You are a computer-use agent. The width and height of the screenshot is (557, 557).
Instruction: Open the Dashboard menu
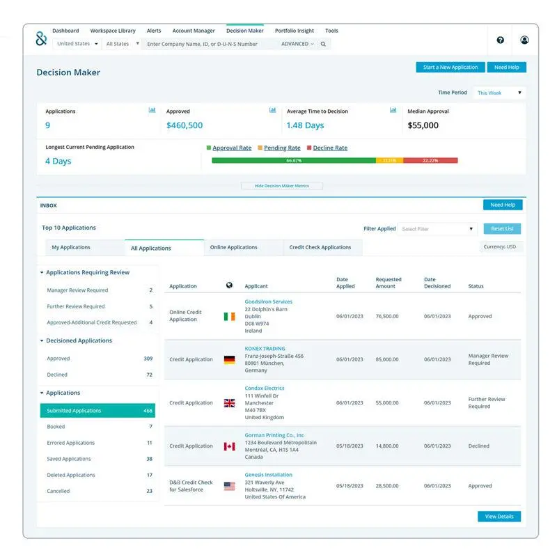click(x=65, y=31)
